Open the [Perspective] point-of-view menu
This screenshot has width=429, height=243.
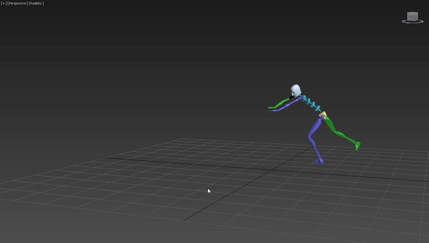pyautogui.click(x=18, y=3)
